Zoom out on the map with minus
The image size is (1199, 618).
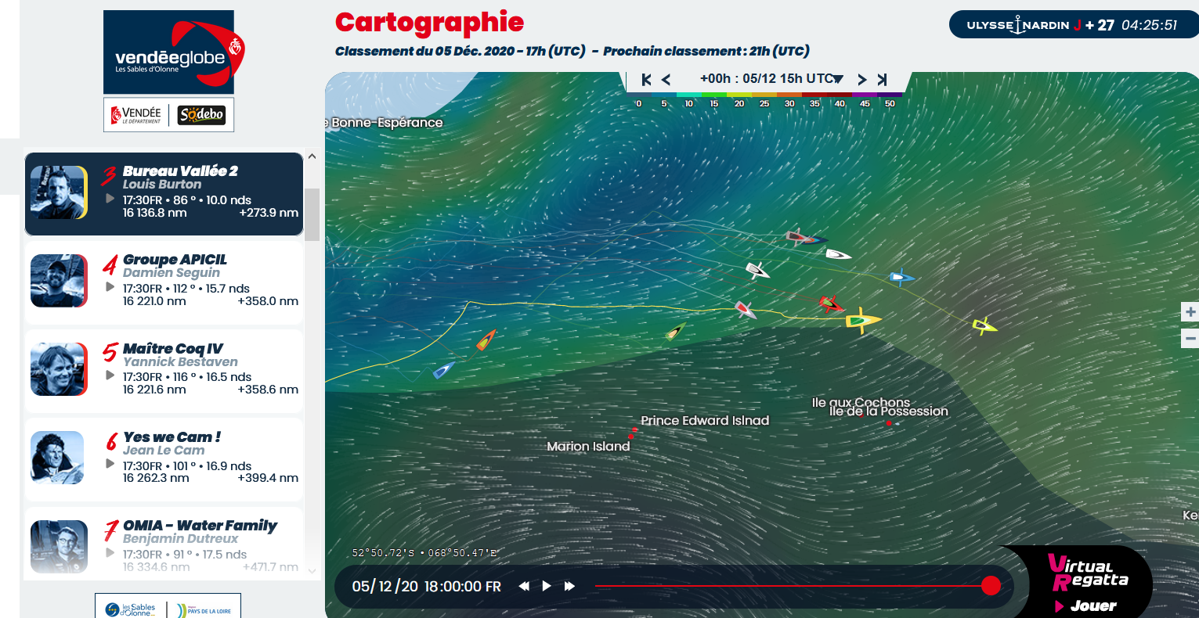tap(1190, 339)
